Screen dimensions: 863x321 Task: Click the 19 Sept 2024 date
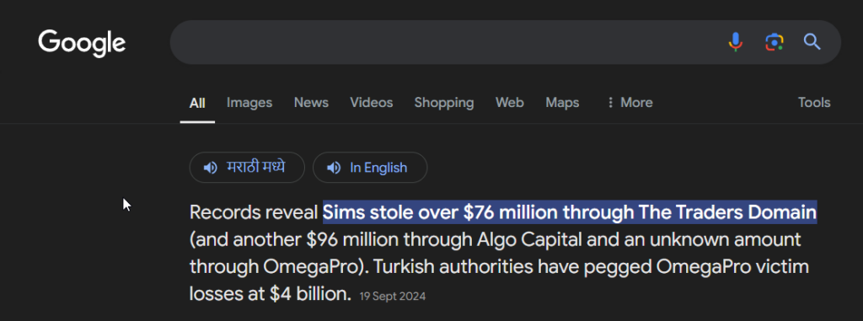(x=393, y=297)
